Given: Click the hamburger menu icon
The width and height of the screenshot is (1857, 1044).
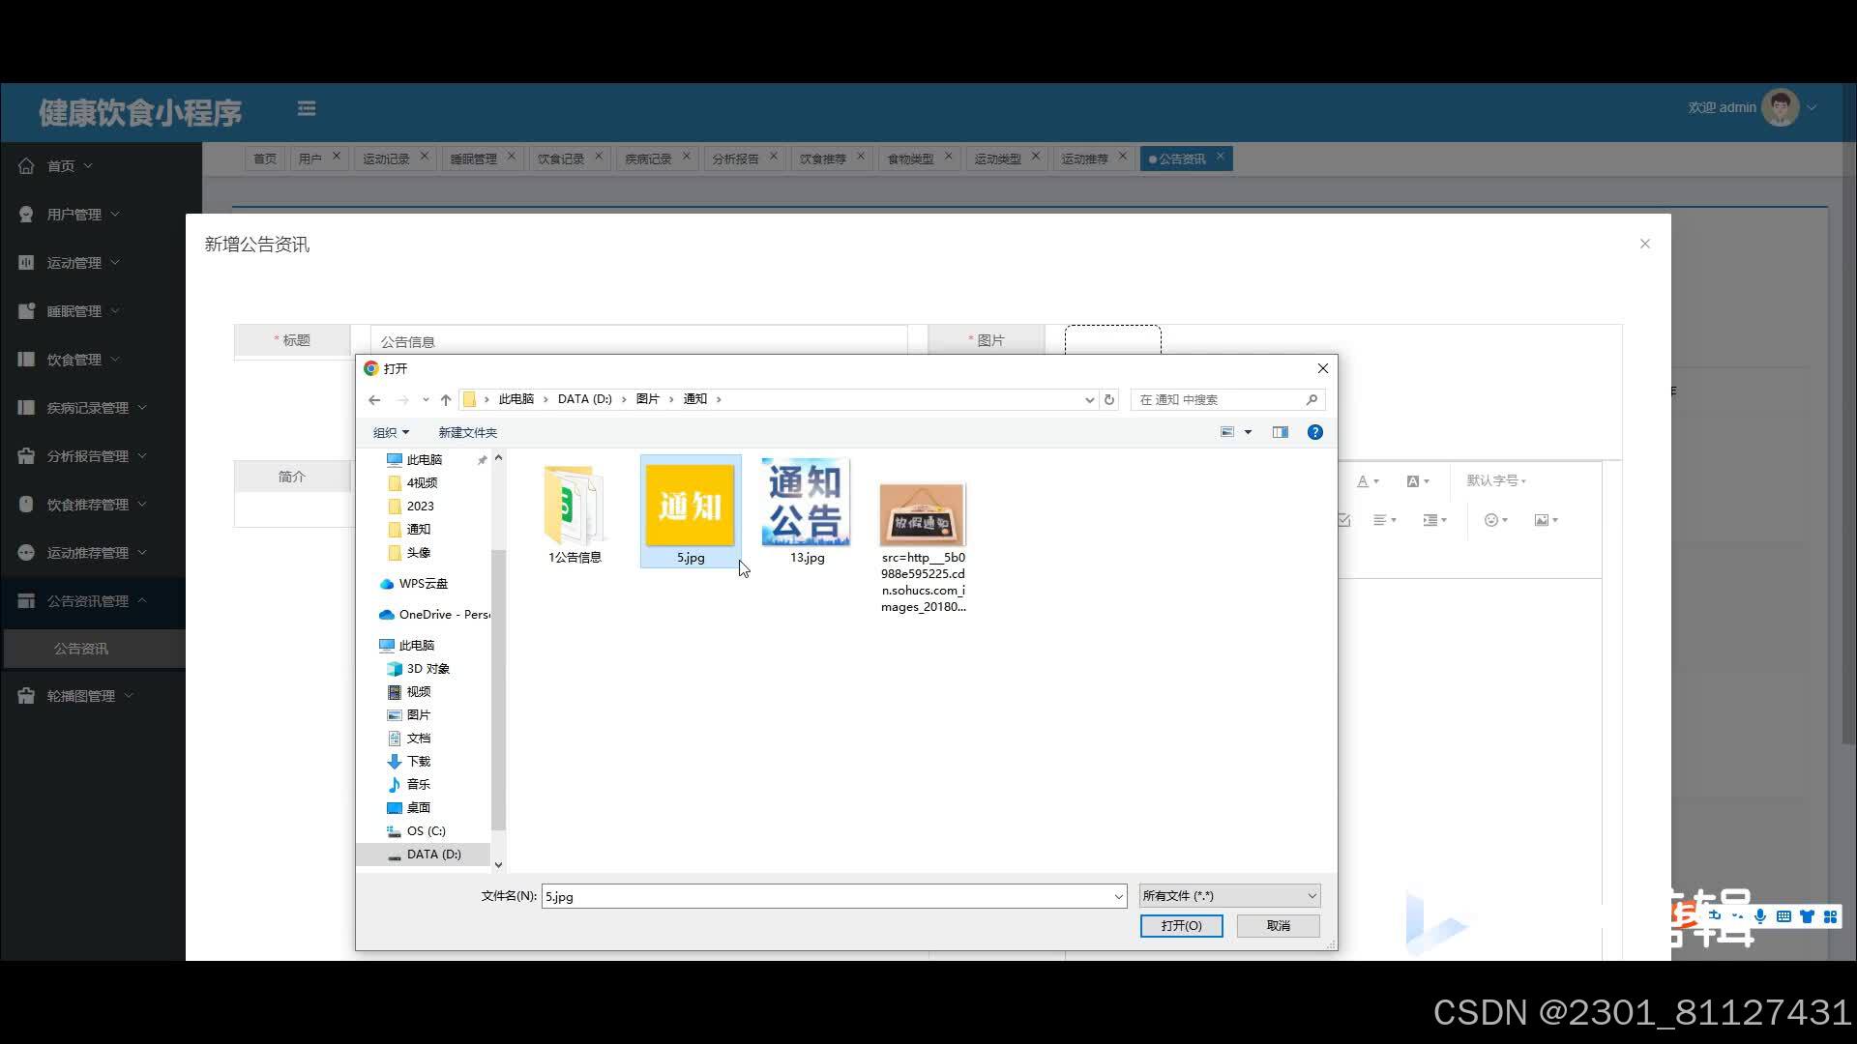Looking at the screenshot, I should point(307,108).
